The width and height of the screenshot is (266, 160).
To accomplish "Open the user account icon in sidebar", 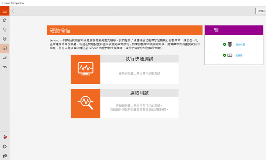I will [x=5, y=137].
